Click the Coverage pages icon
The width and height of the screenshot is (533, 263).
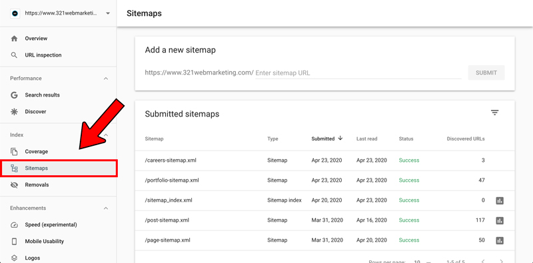(x=14, y=152)
